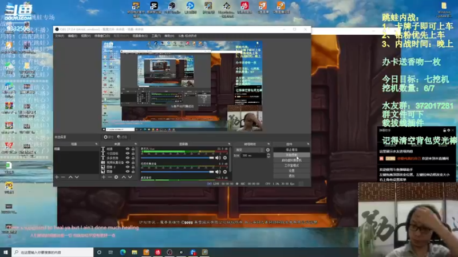Pop out the 场景 dock via its header icon
458x257 pixels.
pos(96,144)
